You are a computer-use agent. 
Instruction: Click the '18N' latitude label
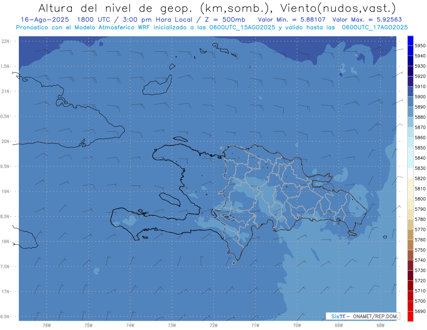(x=5, y=242)
